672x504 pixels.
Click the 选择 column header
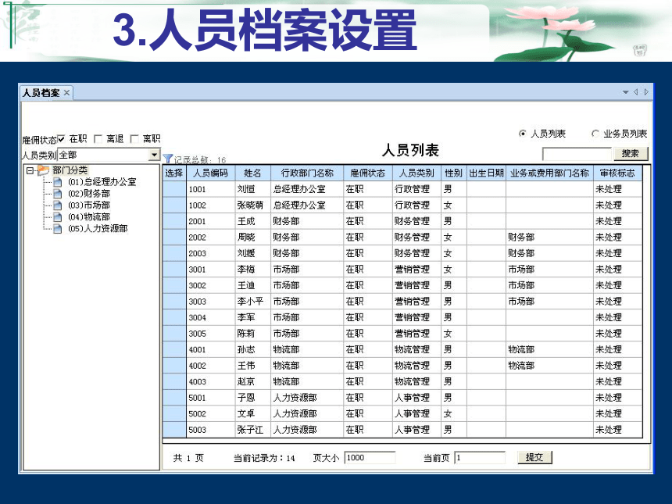[174, 173]
